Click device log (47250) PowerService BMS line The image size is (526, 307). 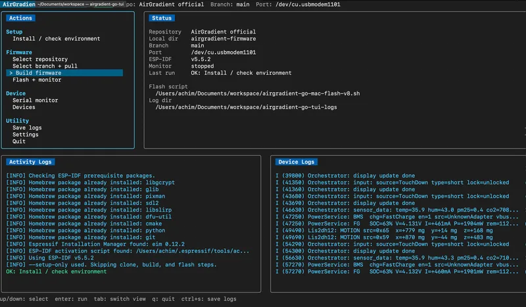pos(397,217)
